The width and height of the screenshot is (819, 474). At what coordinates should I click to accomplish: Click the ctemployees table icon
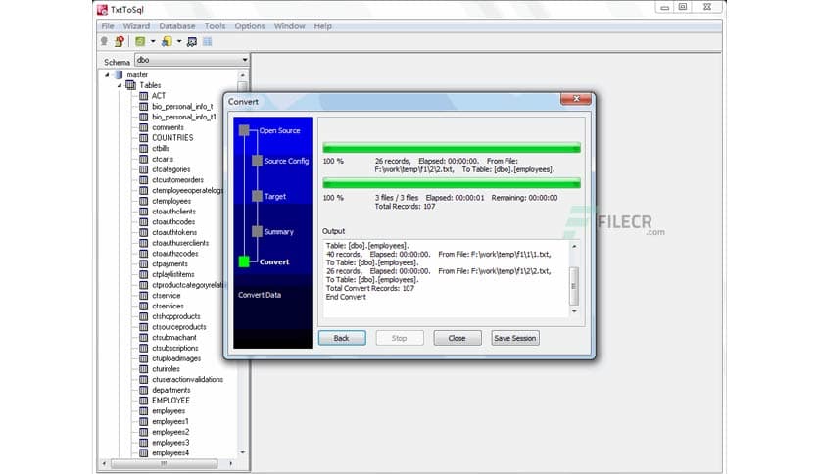click(143, 201)
